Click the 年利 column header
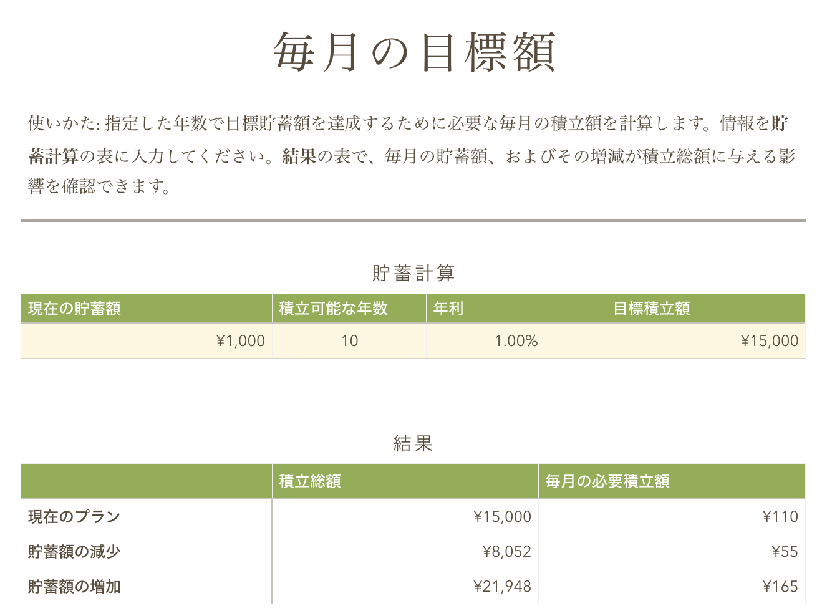 pos(515,309)
